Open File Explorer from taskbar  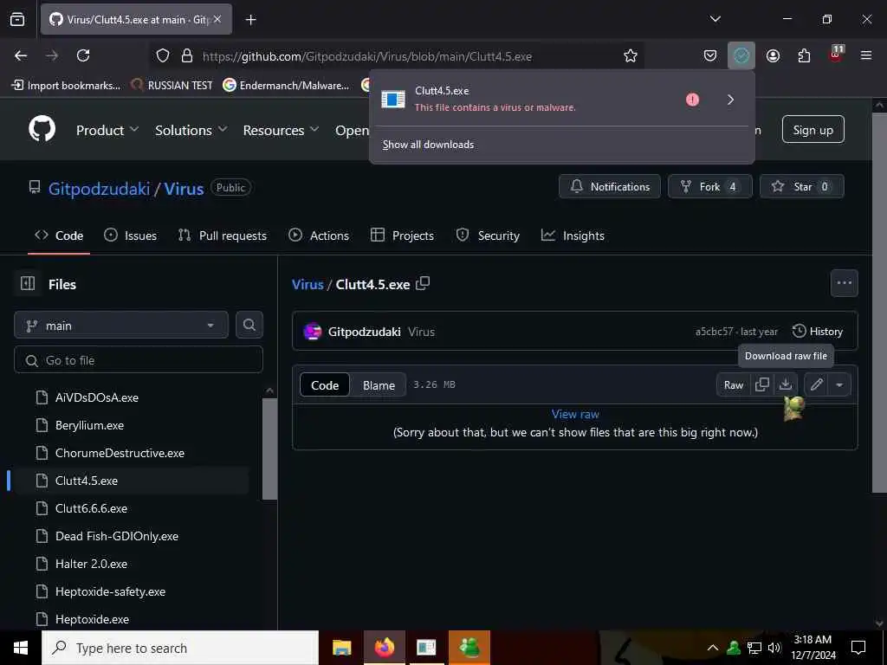point(341,648)
